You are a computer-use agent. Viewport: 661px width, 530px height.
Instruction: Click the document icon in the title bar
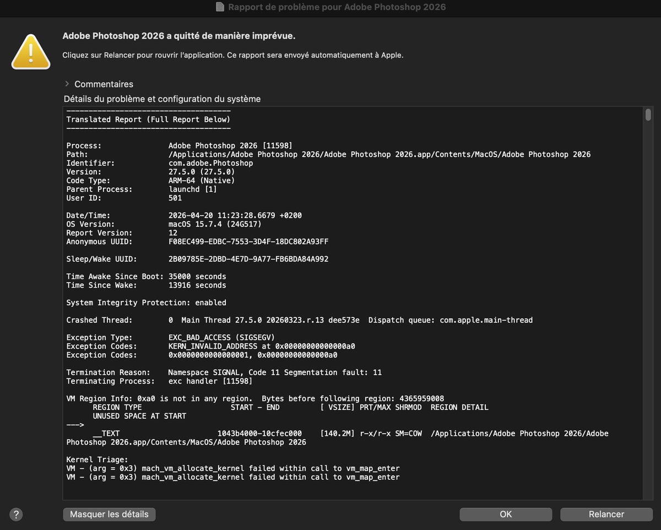[220, 7]
